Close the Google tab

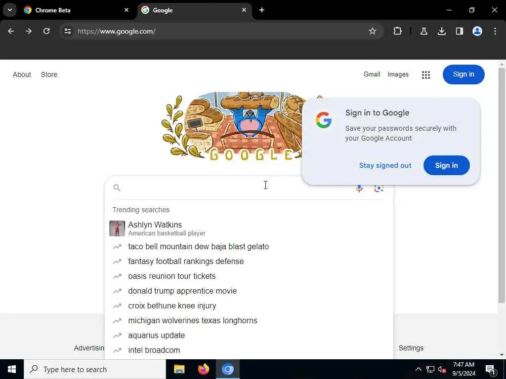click(244, 10)
